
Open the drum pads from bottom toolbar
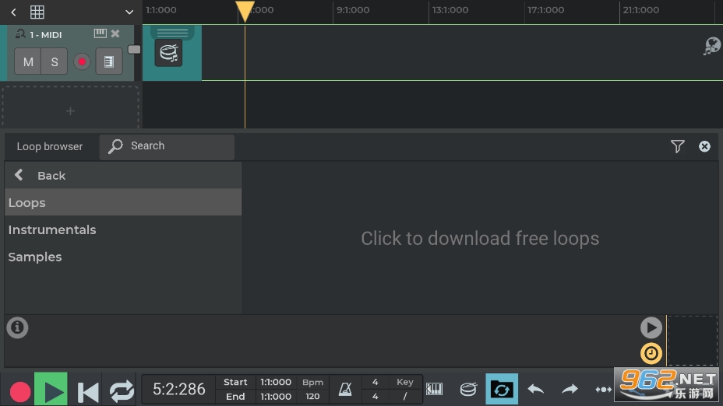[x=468, y=389]
